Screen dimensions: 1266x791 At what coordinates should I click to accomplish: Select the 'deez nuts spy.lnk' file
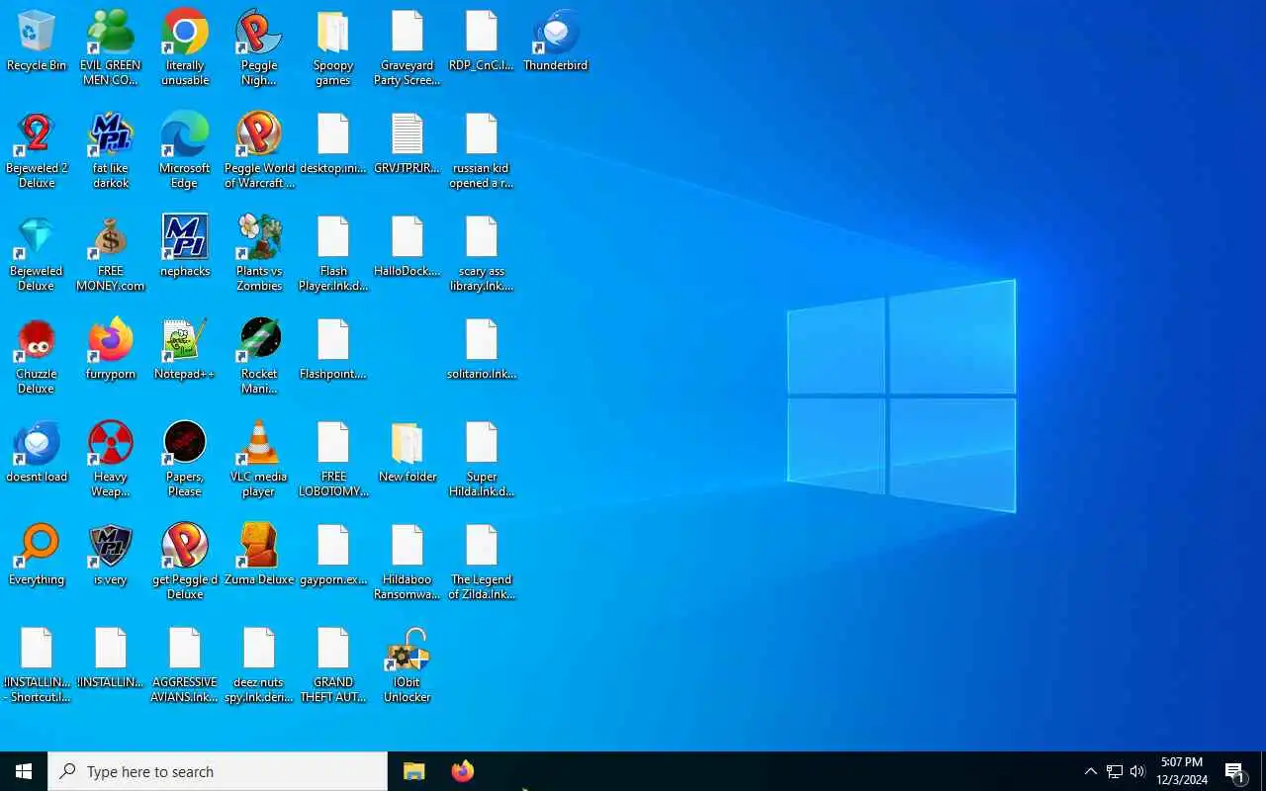[x=259, y=664]
